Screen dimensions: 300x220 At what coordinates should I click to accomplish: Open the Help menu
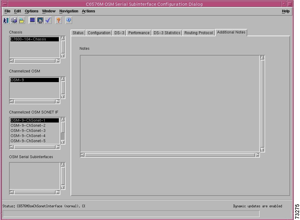point(286,11)
